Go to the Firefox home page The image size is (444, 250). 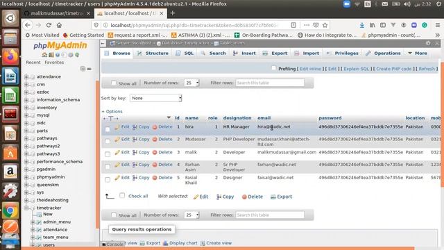[x=59, y=25]
